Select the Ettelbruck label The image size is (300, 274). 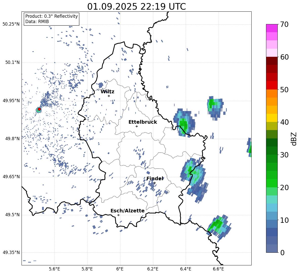[143, 122]
